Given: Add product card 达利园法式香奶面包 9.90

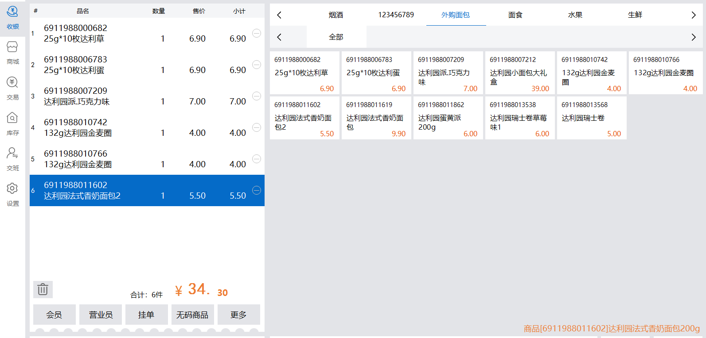Looking at the screenshot, I should 376,118.
